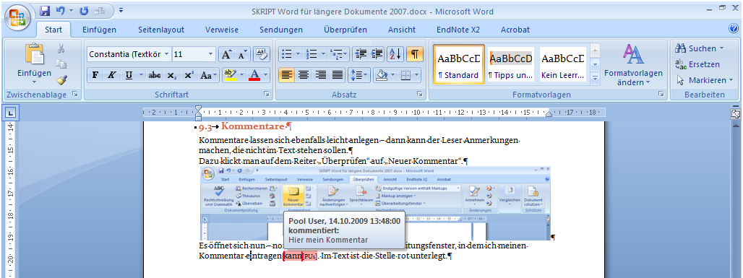The height and width of the screenshot is (278, 743).
Task: Apply the Kein Leerr... style
Action: [563, 64]
